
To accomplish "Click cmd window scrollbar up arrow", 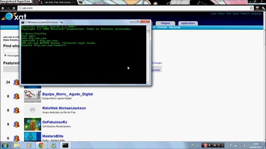I will coord(148,27).
